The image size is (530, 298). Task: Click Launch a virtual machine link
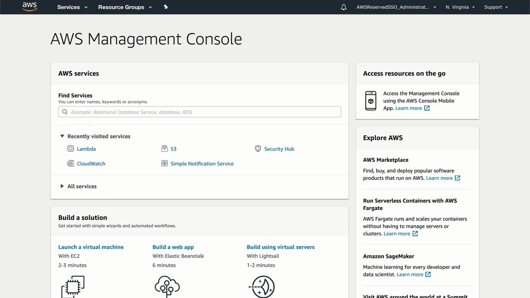tap(91, 247)
